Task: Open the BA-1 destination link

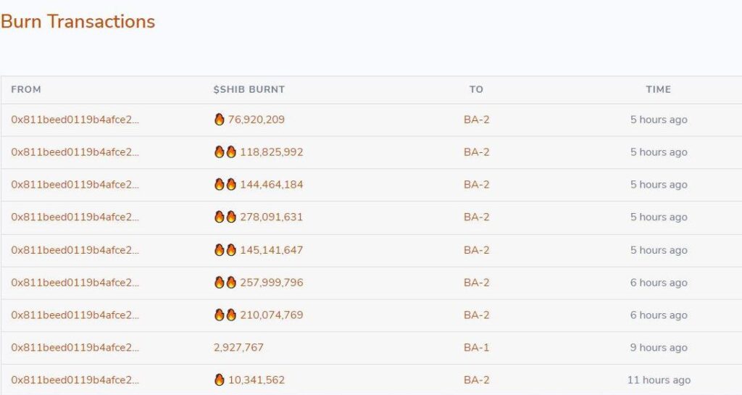Action: pos(477,347)
